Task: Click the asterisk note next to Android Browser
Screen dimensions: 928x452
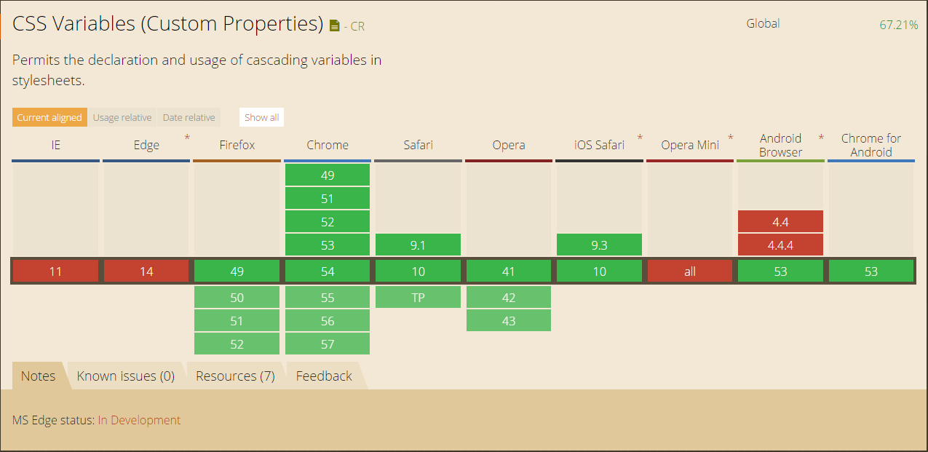Action: (x=821, y=138)
